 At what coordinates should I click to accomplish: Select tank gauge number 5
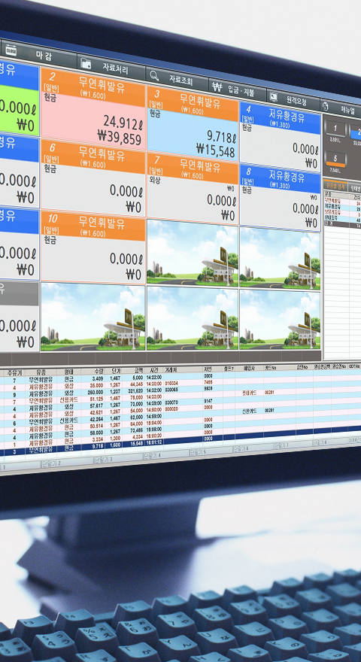pyautogui.click(x=335, y=159)
